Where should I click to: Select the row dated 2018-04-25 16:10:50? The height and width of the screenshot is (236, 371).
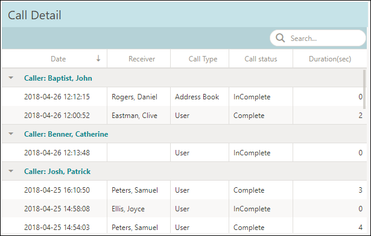click(x=184, y=190)
